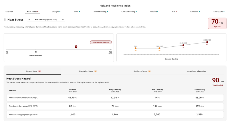Go to previous period with left arrow
Image resolution: width=228 pixels, height=122 pixels.
coord(29,19)
